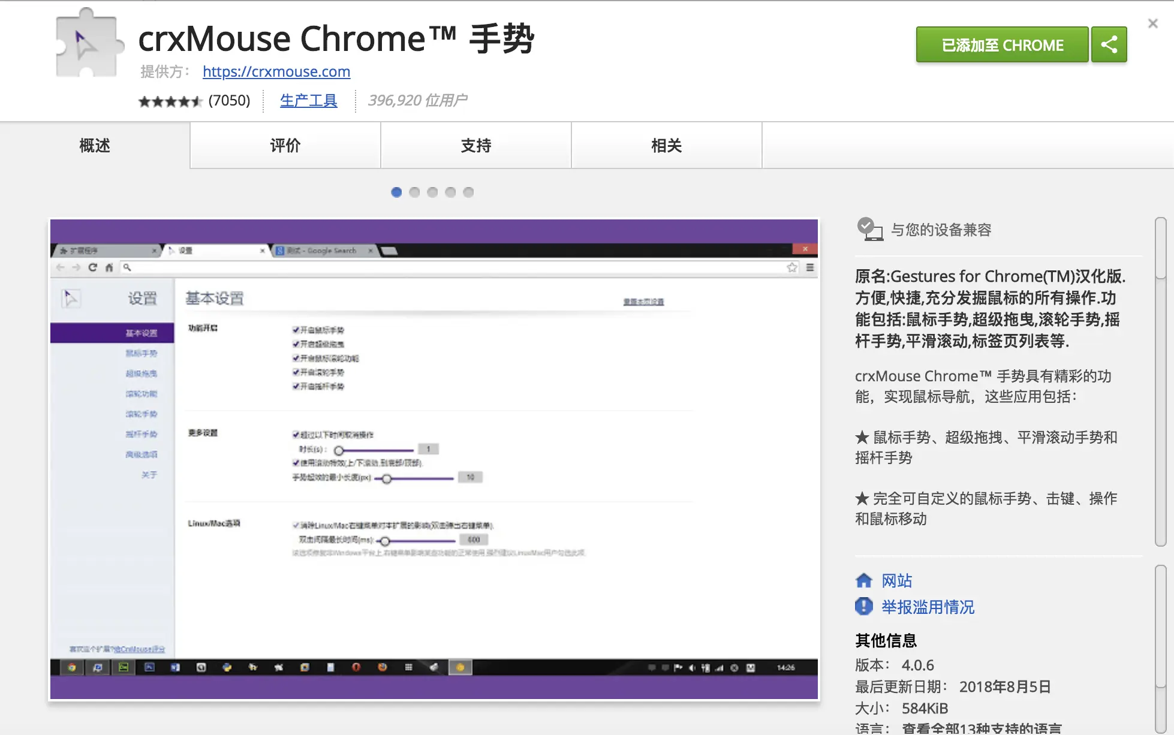Select the Firefox icon in the screenshot taskbar
The height and width of the screenshot is (735, 1174).
tap(382, 667)
